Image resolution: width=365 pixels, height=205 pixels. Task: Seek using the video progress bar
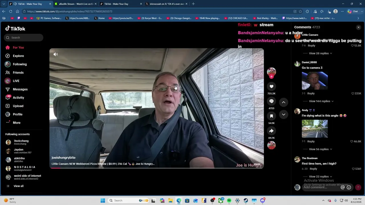pos(157,168)
